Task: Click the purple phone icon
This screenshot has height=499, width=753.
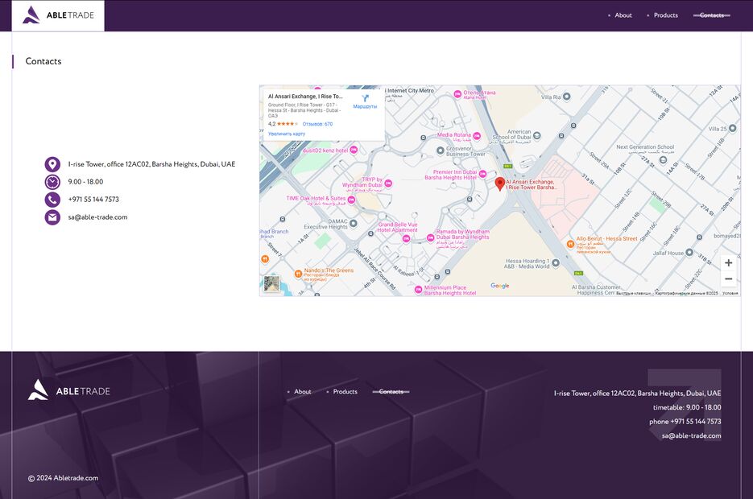Action: point(52,200)
